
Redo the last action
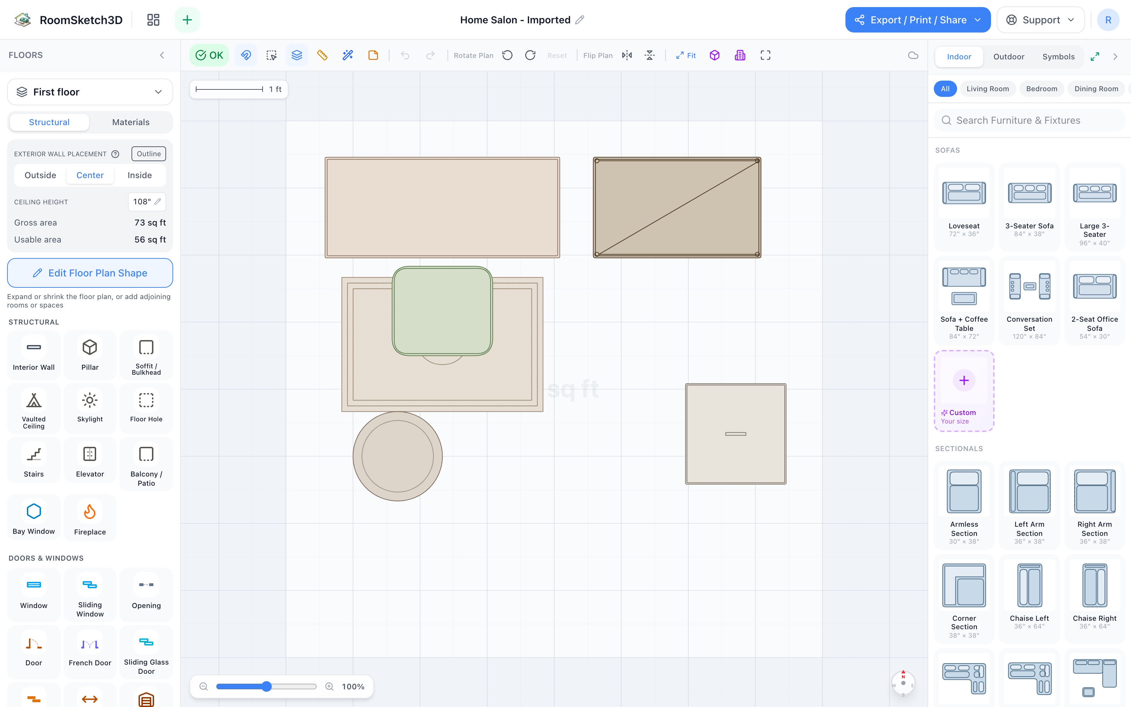tap(430, 55)
